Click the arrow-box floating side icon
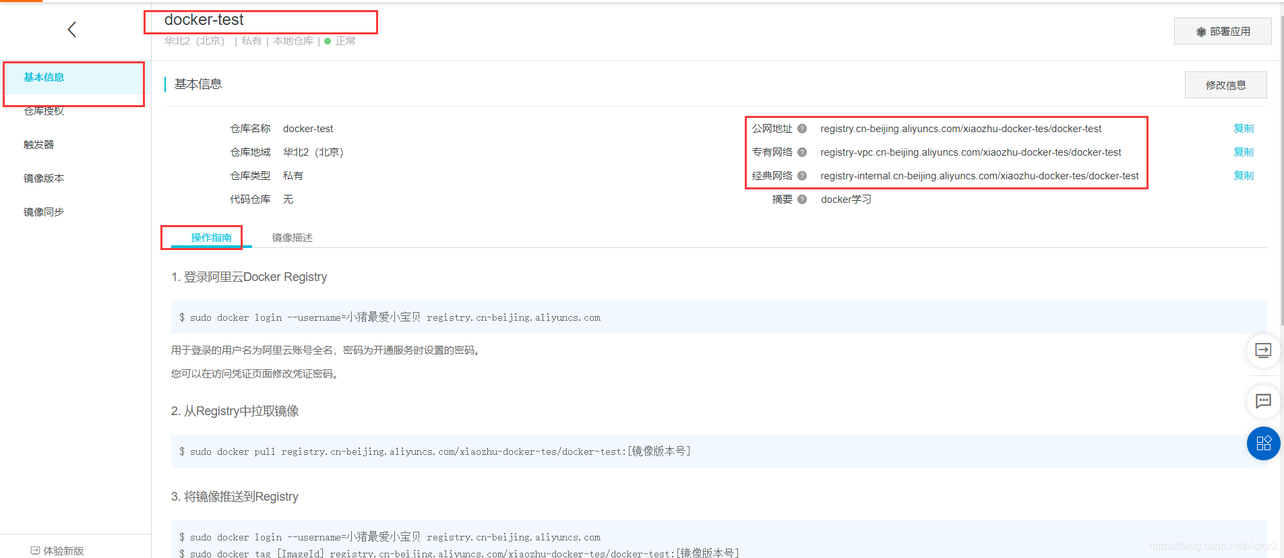 (x=1263, y=350)
